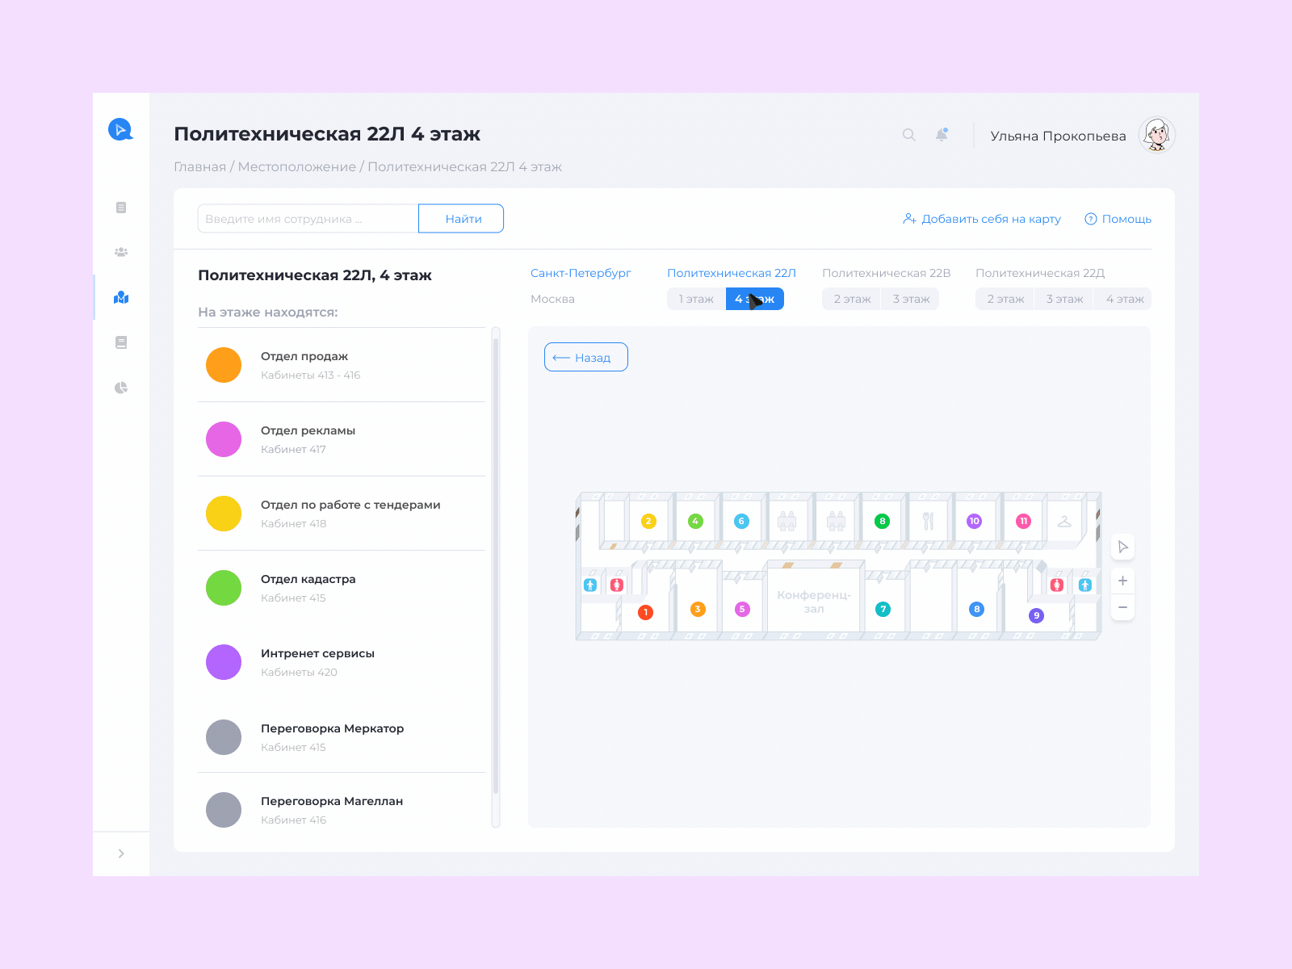Open Местоположение breadcrumb link
The width and height of the screenshot is (1292, 969).
[x=296, y=167]
